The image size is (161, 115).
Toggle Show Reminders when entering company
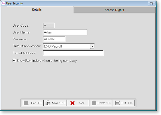pos(14,60)
